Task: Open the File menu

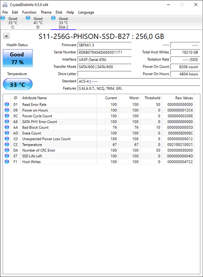Action: coord(5,12)
